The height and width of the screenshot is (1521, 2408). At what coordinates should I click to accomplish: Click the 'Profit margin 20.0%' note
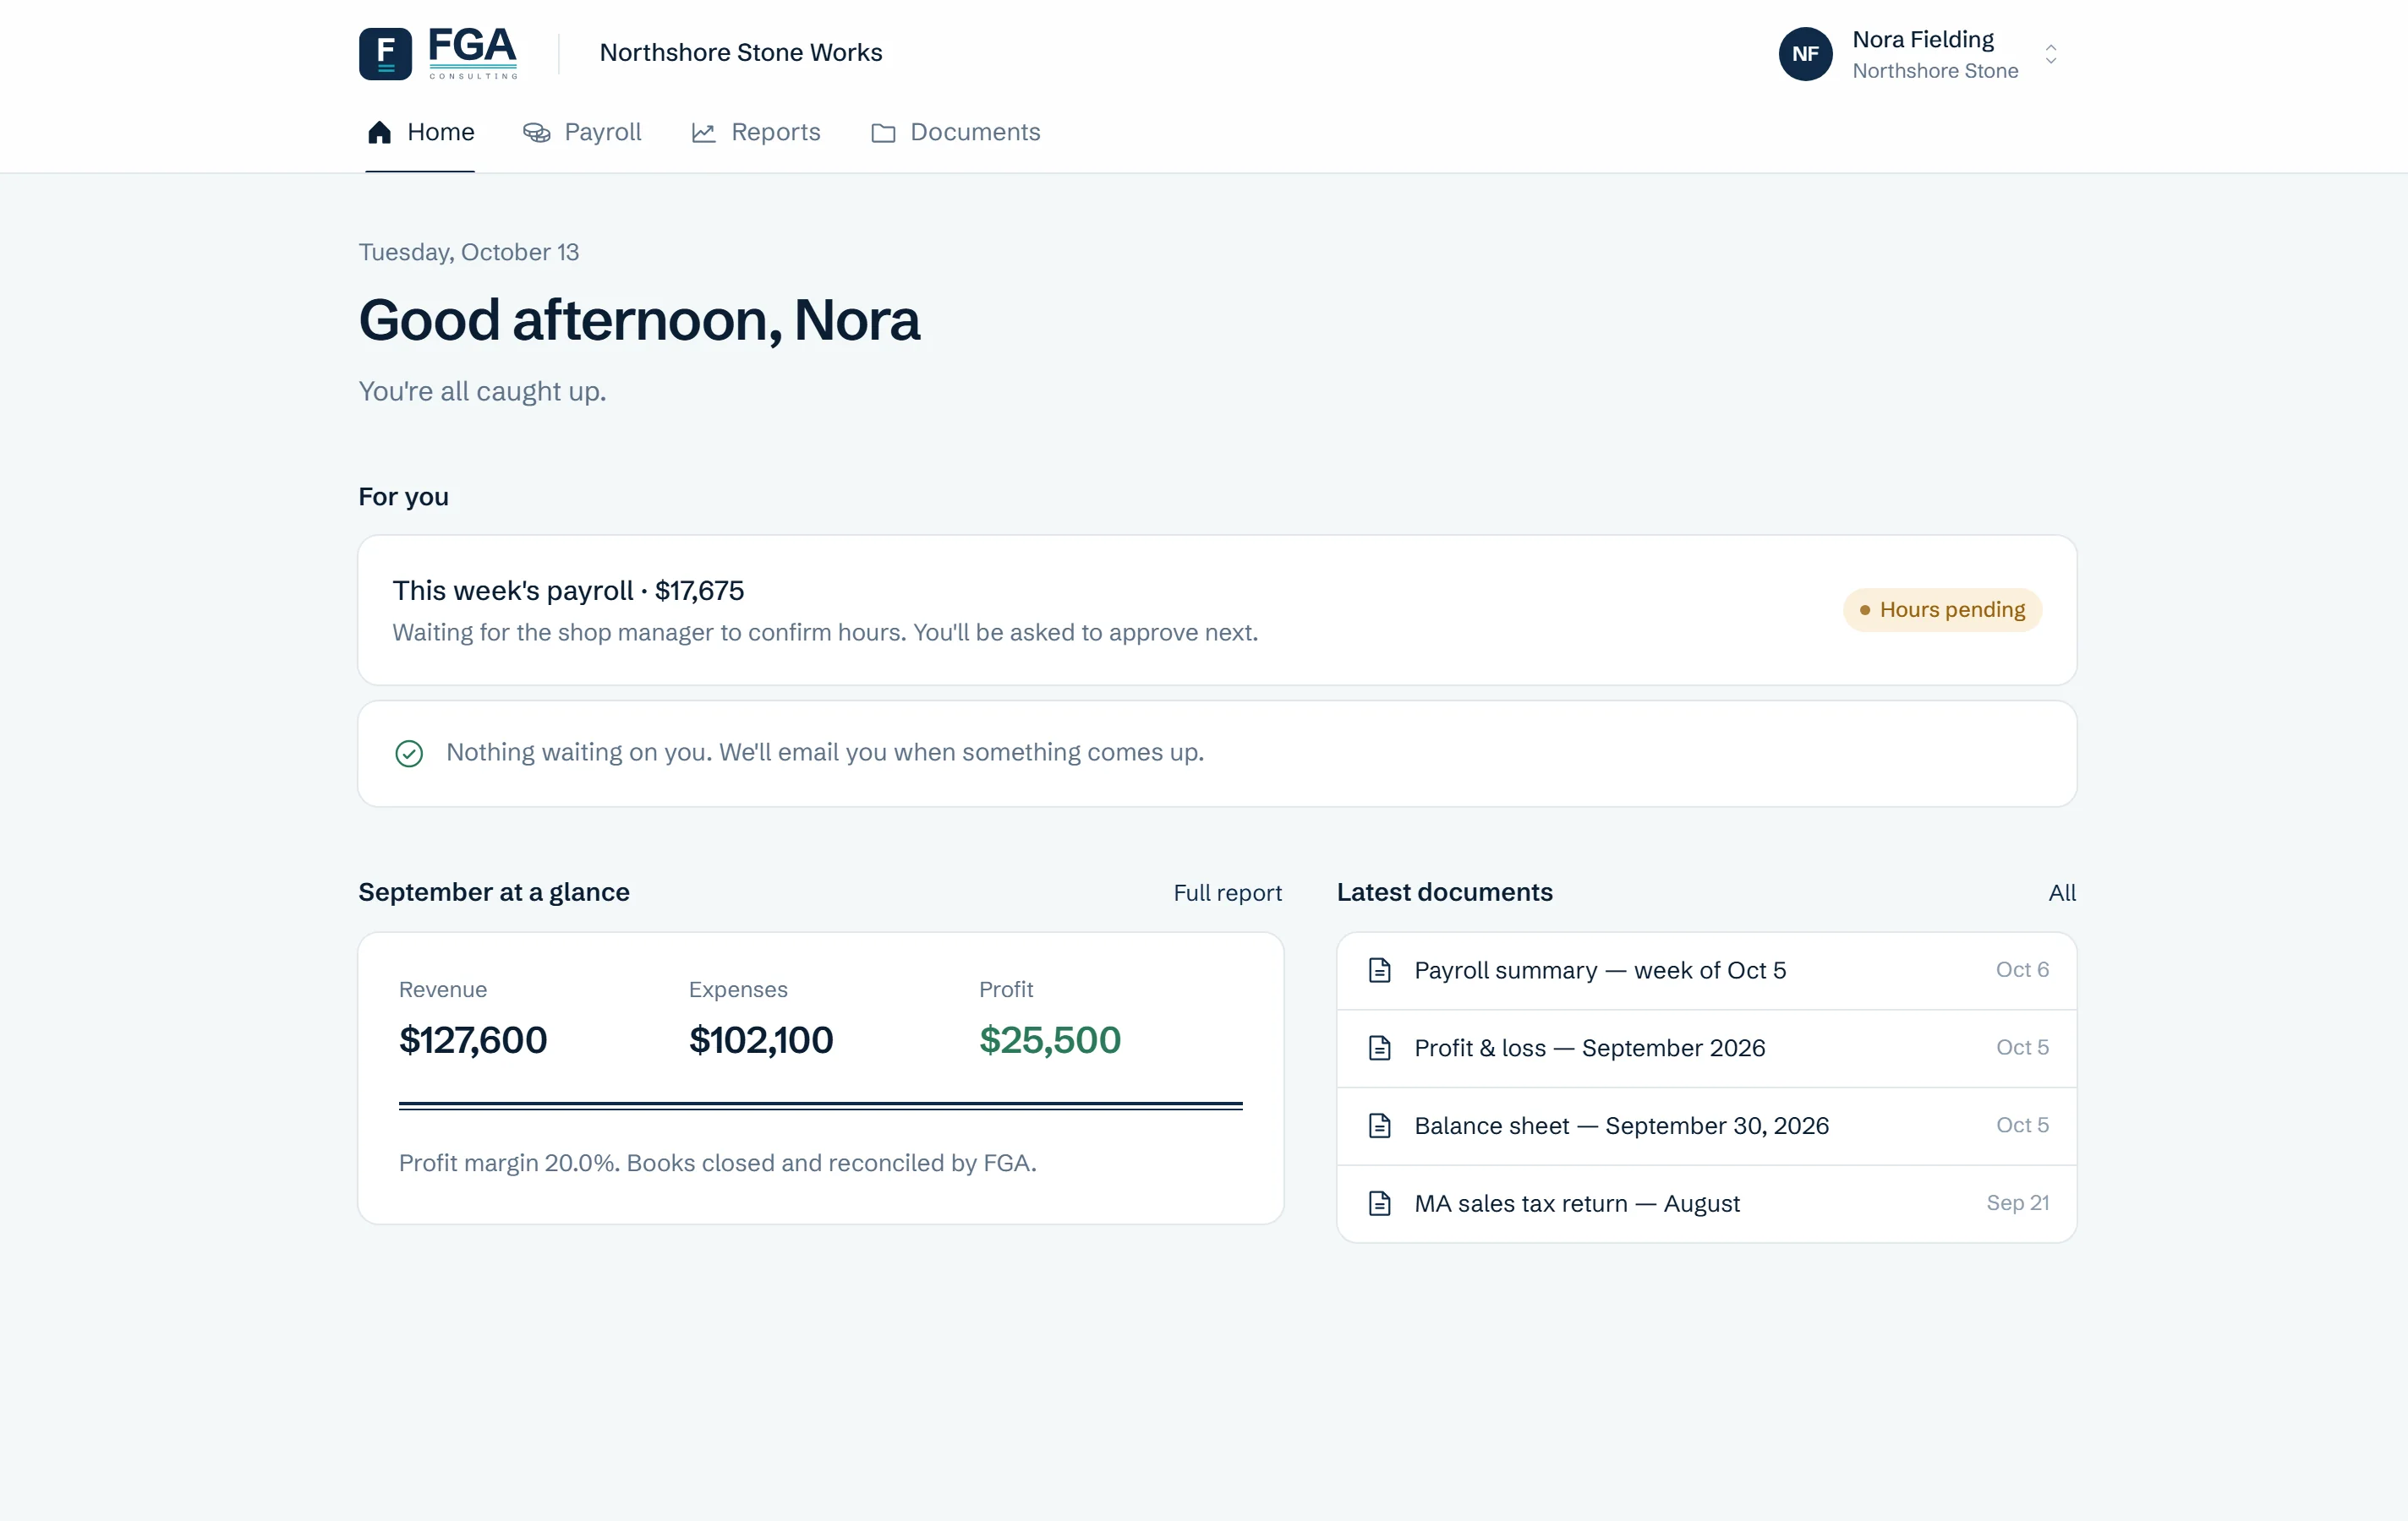pyautogui.click(x=718, y=1164)
